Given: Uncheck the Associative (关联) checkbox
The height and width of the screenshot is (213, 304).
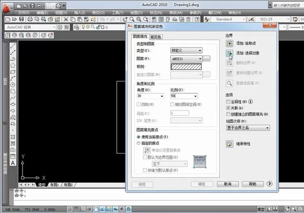Looking at the screenshot, I should pos(228,108).
